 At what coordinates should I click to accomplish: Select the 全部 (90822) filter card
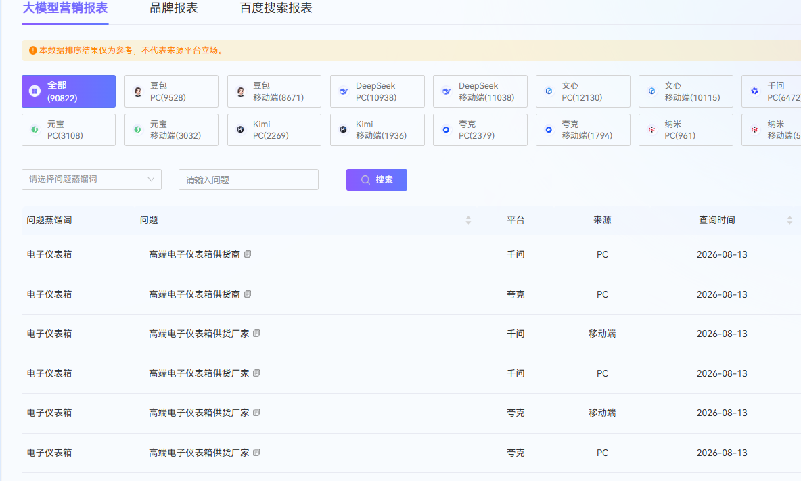coord(68,91)
